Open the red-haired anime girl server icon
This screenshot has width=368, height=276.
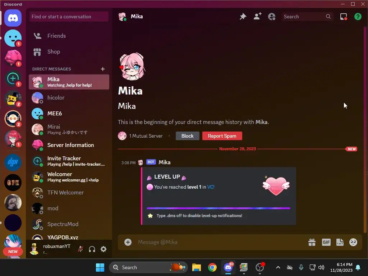click(x=13, y=139)
